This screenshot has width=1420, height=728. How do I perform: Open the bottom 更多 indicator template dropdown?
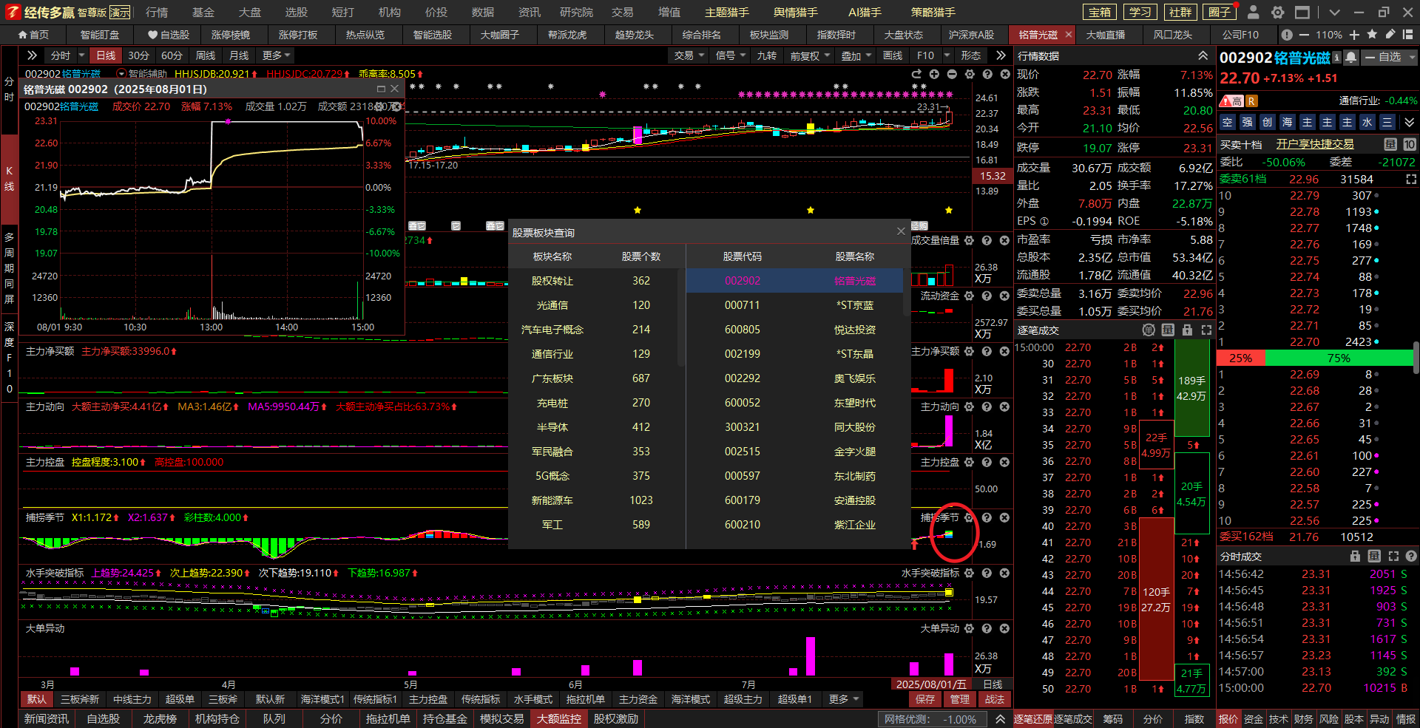coord(844,699)
